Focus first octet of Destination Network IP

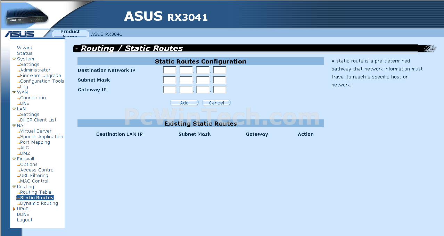170,70
